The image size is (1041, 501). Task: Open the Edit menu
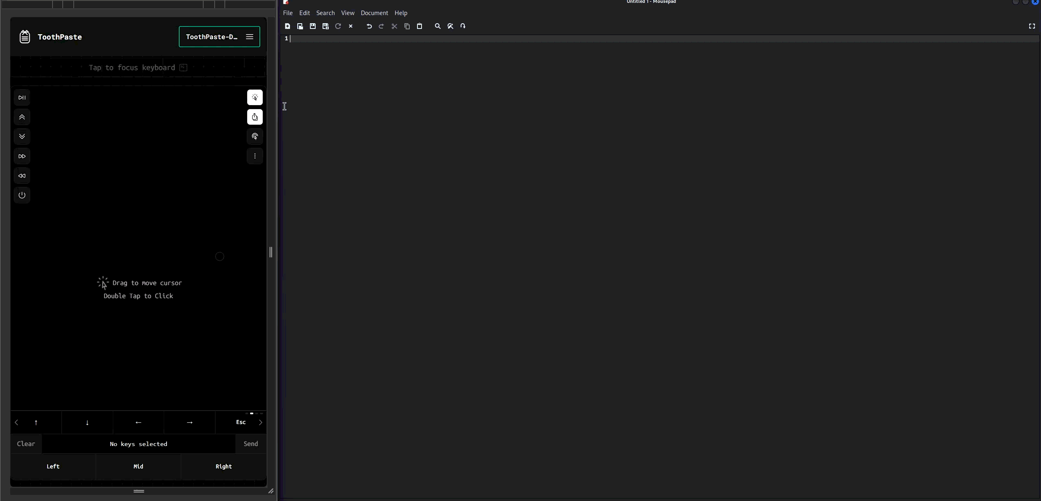[x=305, y=13]
